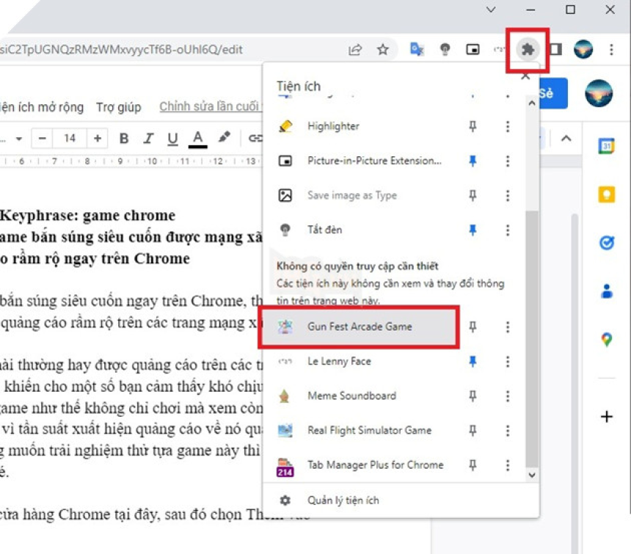This screenshot has height=554, width=631.
Task: Launch Gun Fest Arcade Game extension
Action: [x=359, y=327]
